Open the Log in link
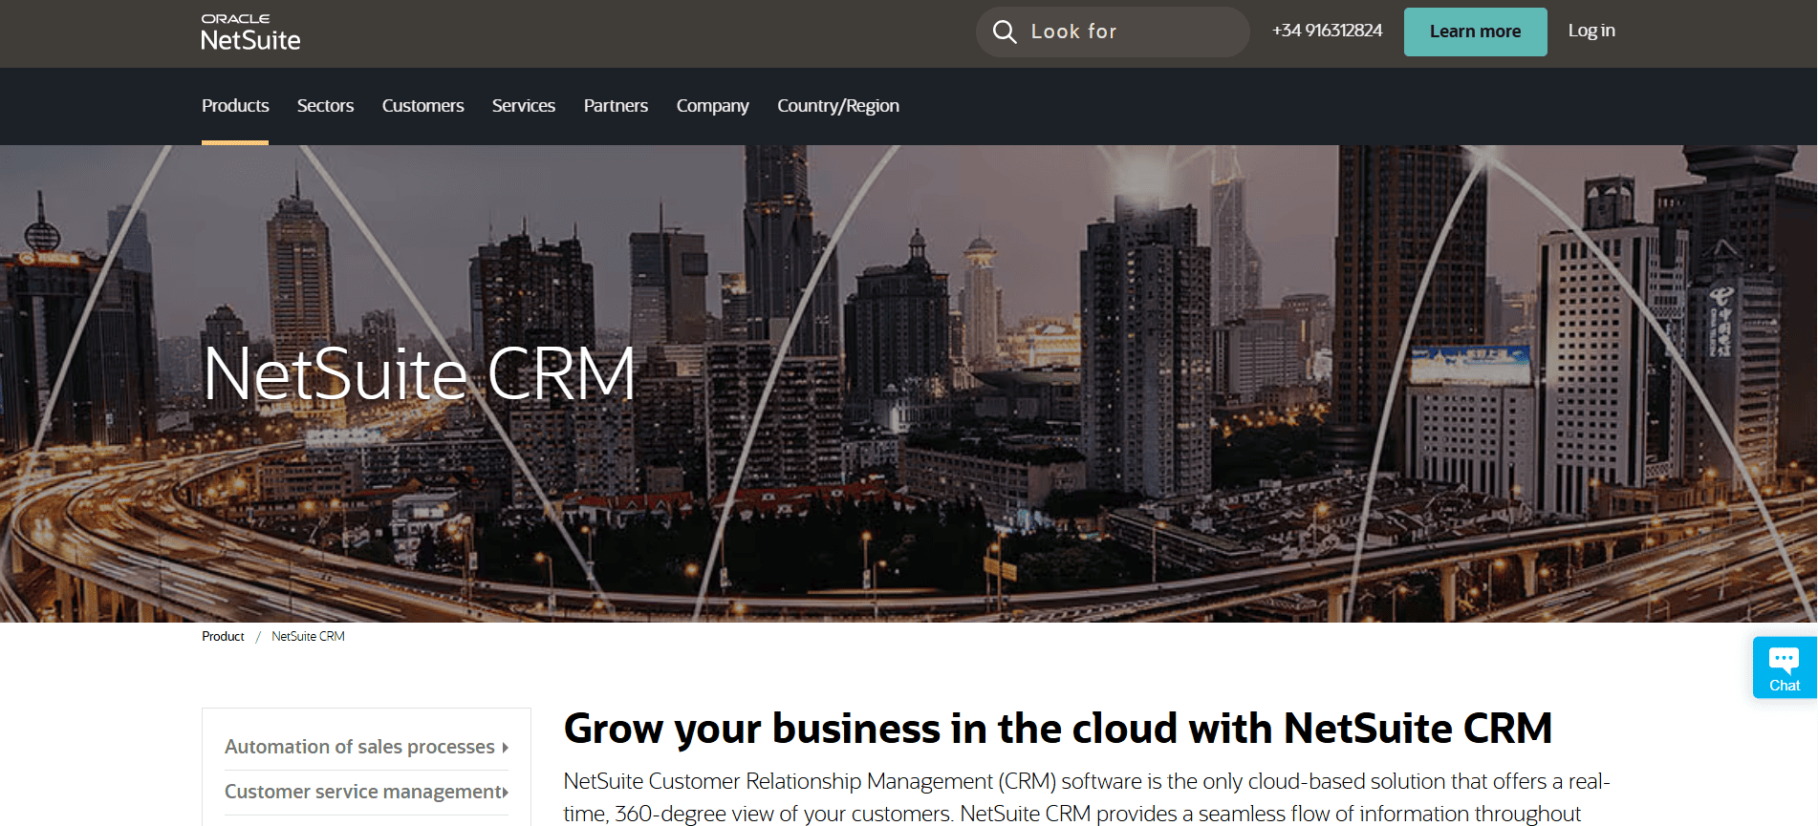 tap(1591, 31)
